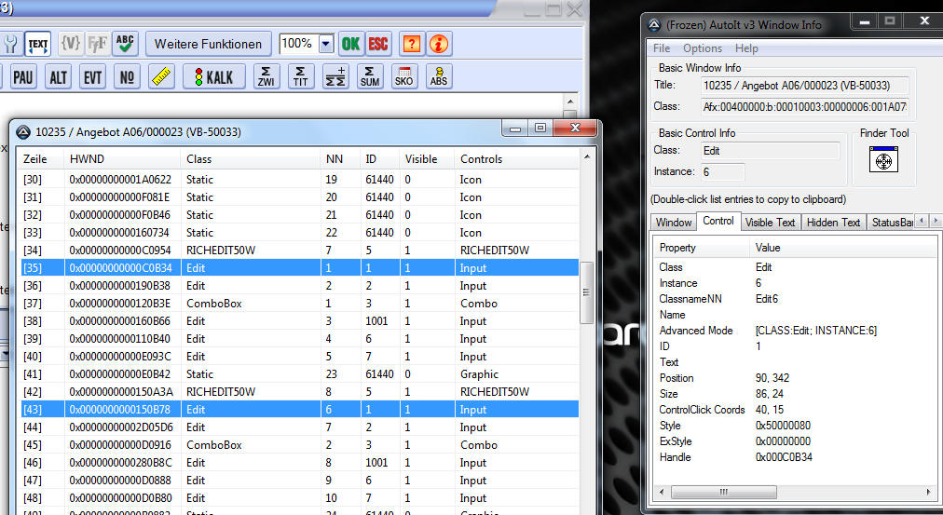Image resolution: width=943 pixels, height=515 pixels.
Task: Click the Weitere Funktionen button
Action: coord(208,44)
